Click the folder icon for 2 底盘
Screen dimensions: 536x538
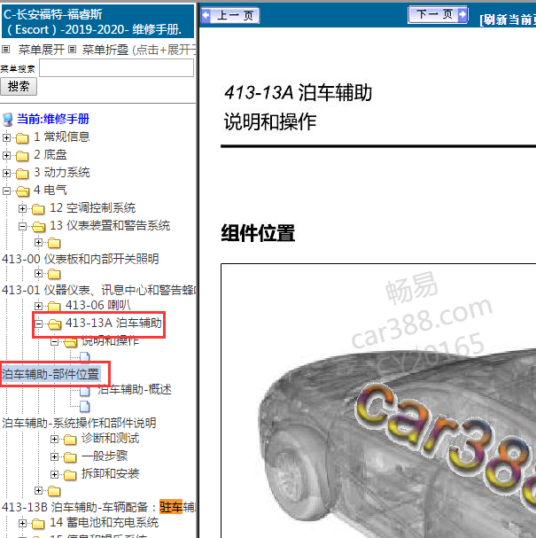pyautogui.click(x=22, y=156)
